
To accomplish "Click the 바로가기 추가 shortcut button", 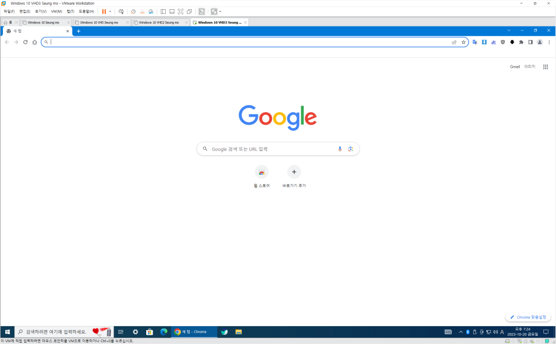I will click(x=294, y=177).
